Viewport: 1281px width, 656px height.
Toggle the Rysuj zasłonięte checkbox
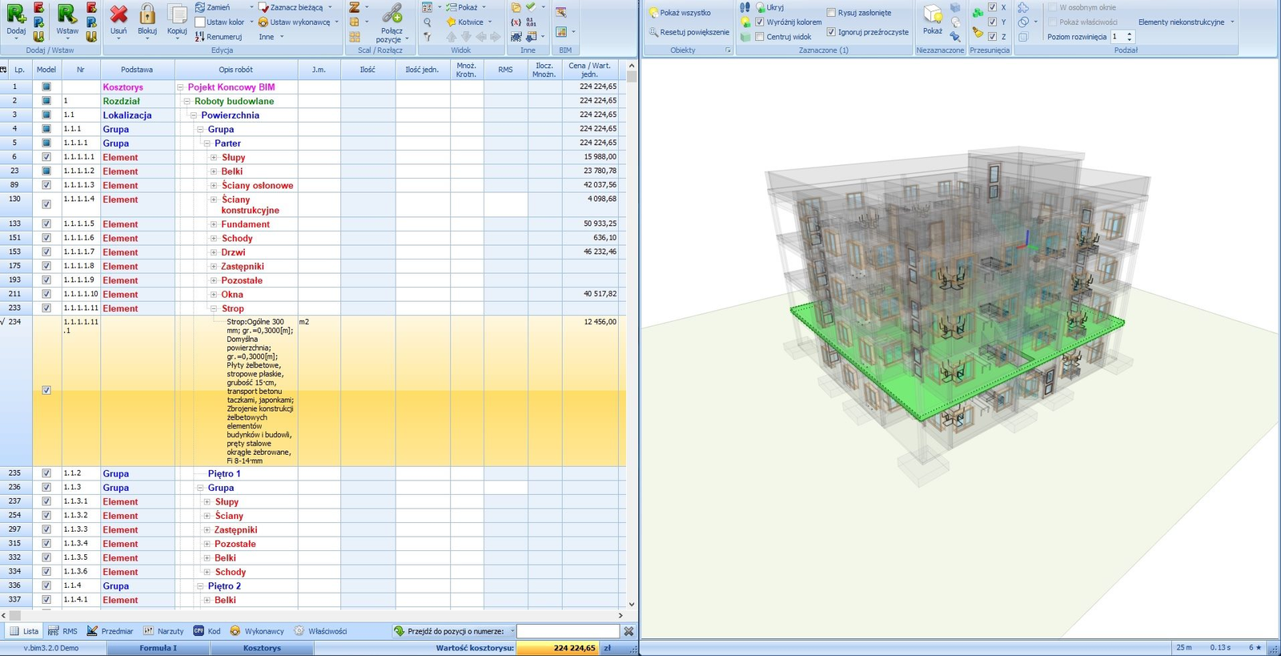(x=831, y=13)
